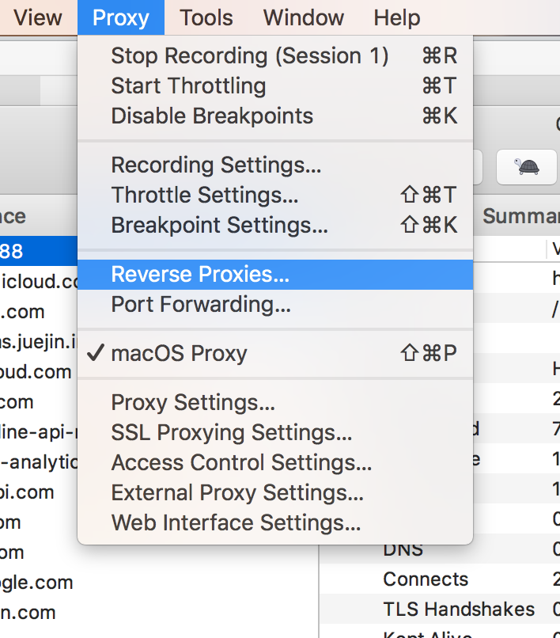
Task: Select Disable Breakpoints menu entry
Action: pyautogui.click(x=212, y=116)
